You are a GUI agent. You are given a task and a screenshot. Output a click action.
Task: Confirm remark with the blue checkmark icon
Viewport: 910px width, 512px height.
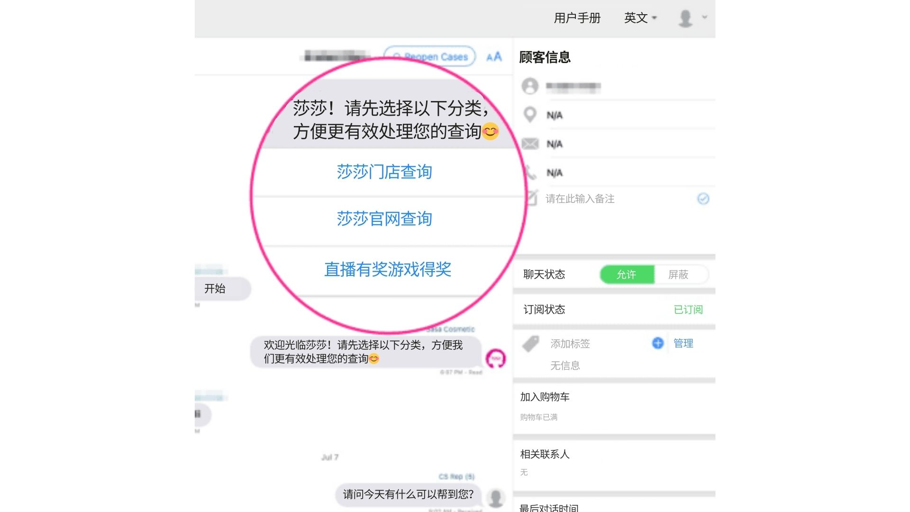click(x=703, y=199)
